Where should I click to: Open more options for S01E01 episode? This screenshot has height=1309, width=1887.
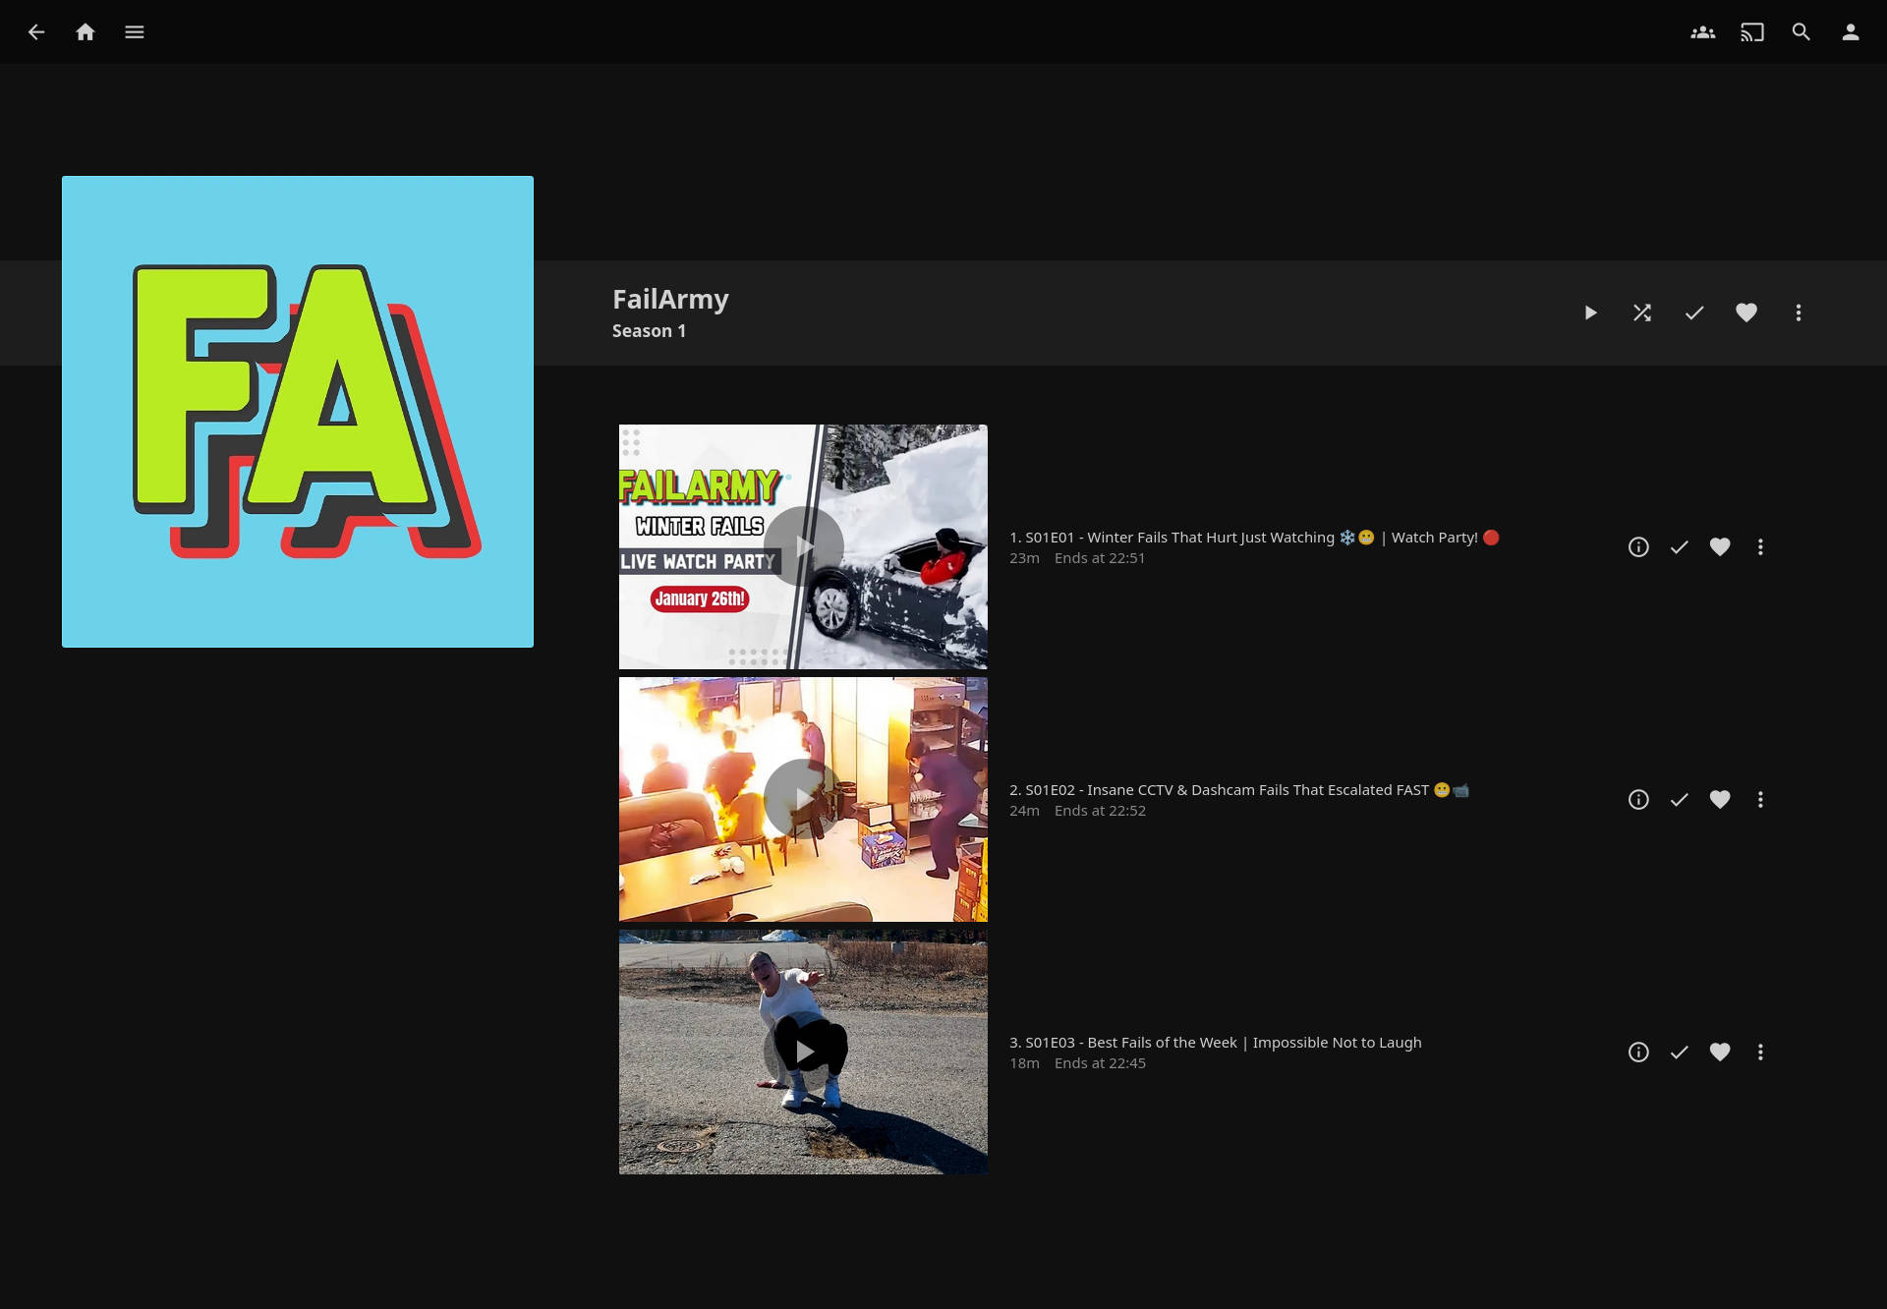coord(1760,547)
